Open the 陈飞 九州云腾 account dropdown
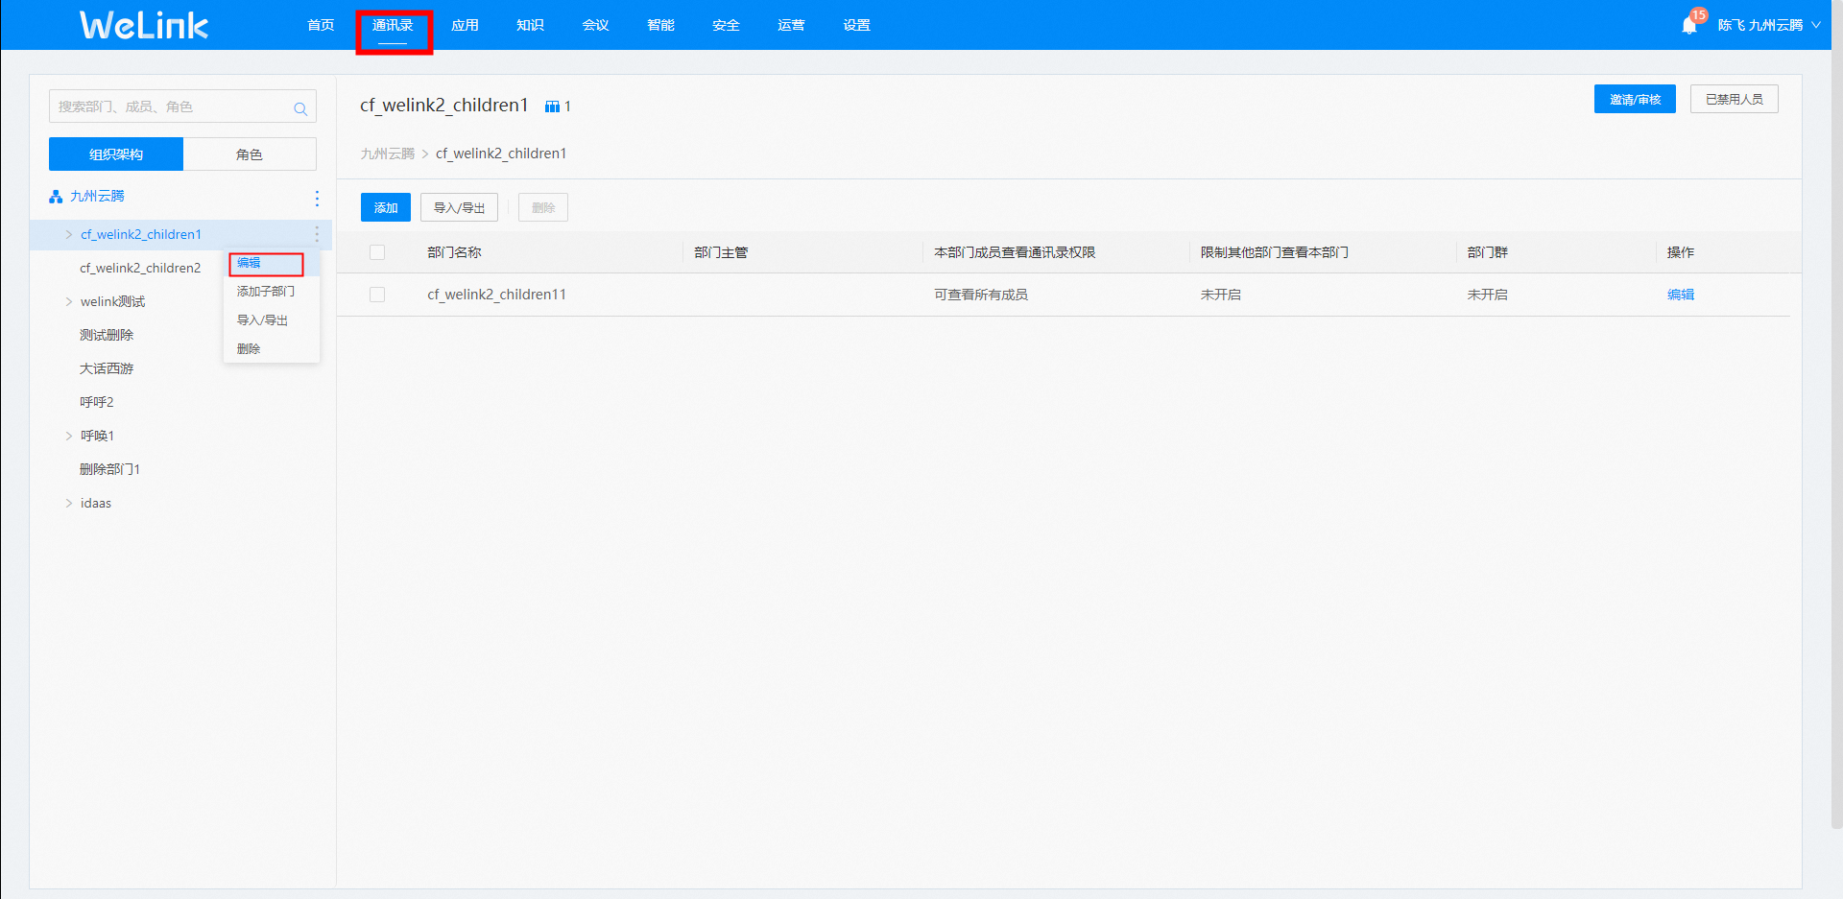This screenshot has height=899, width=1843. click(1769, 25)
